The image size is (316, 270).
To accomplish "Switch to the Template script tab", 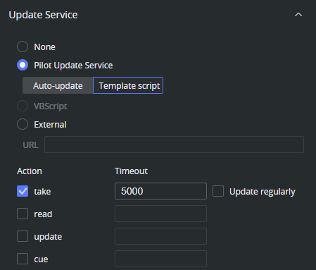I will point(128,85).
